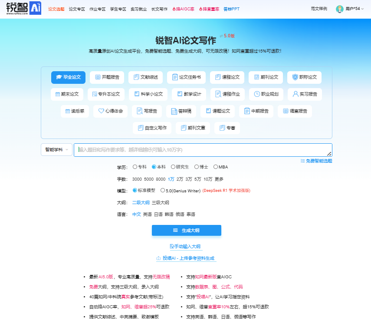Select the 博士 education radio button

tap(196, 167)
